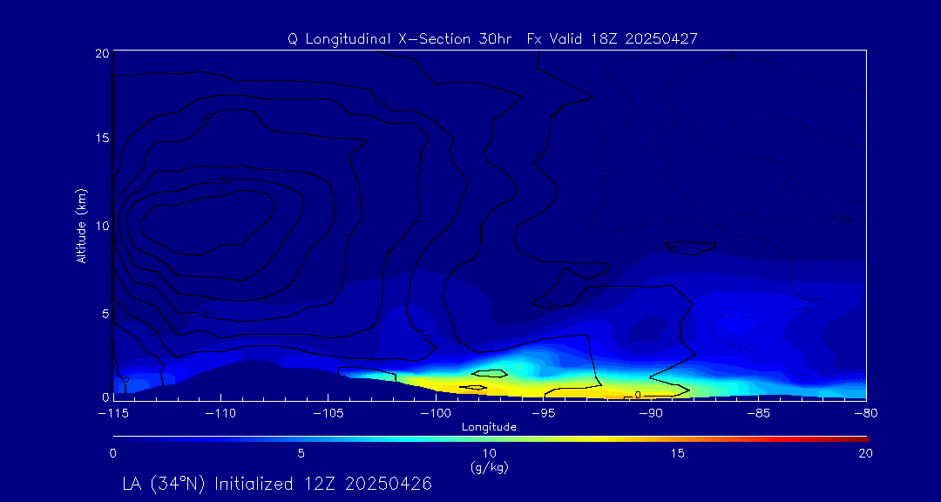
Task: Click the altitude axis tick label "15"
Action: pos(102,138)
